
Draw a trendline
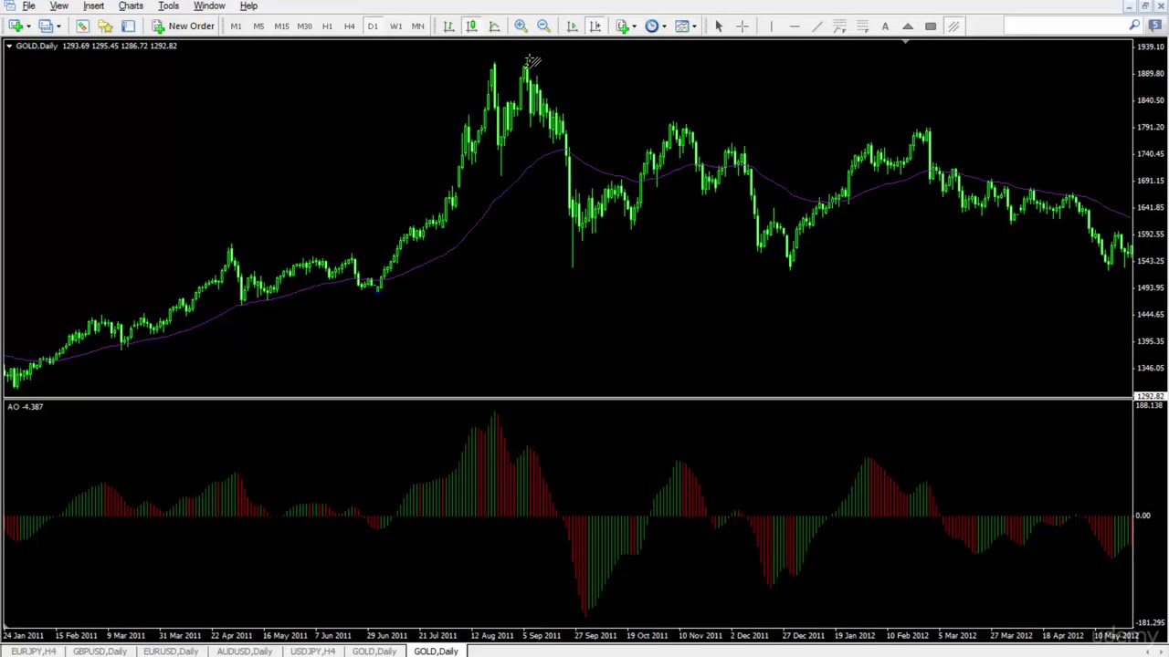pyautogui.click(x=816, y=26)
